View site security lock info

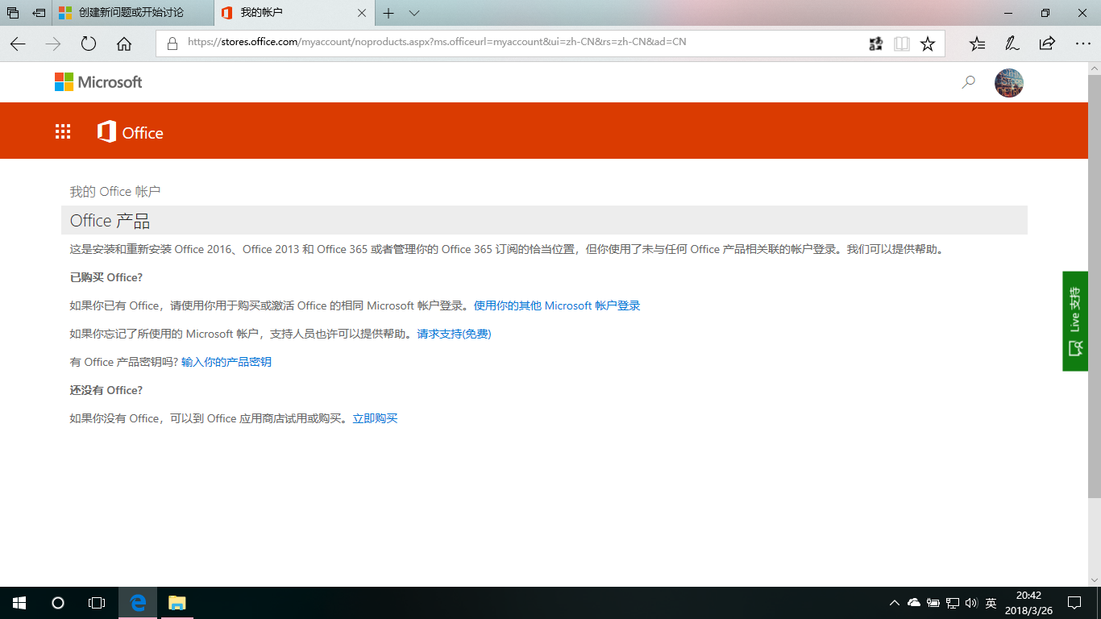point(172,44)
